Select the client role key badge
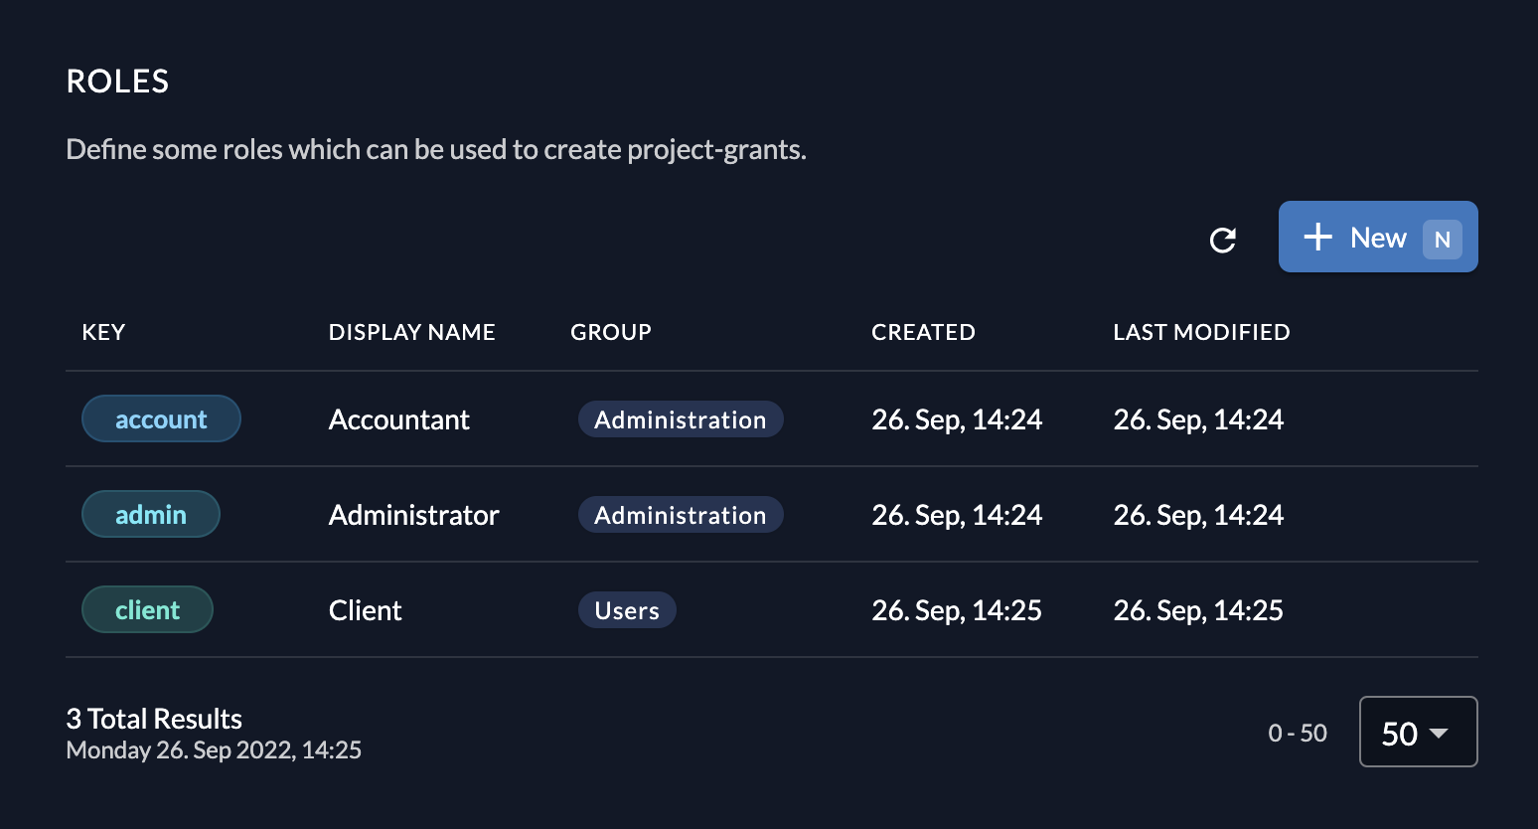This screenshot has width=1538, height=829. click(147, 610)
